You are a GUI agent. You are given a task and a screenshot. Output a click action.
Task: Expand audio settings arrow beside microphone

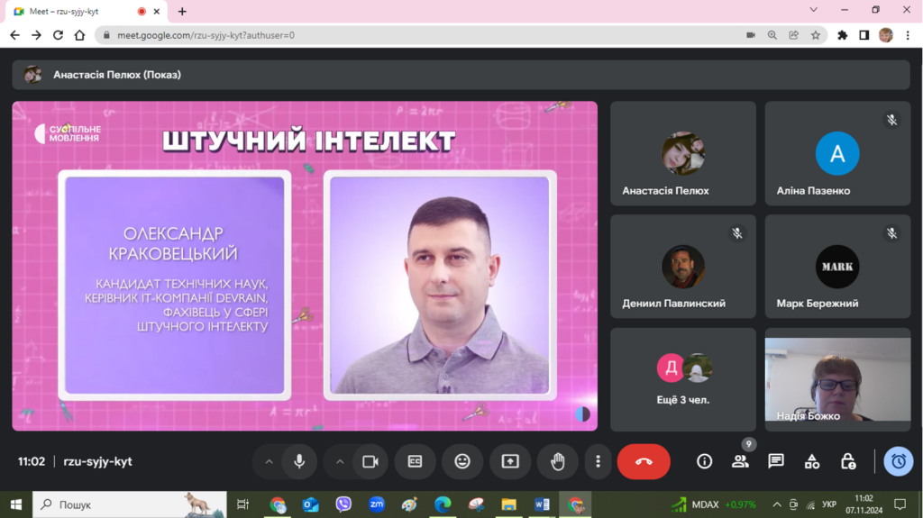pos(269,462)
